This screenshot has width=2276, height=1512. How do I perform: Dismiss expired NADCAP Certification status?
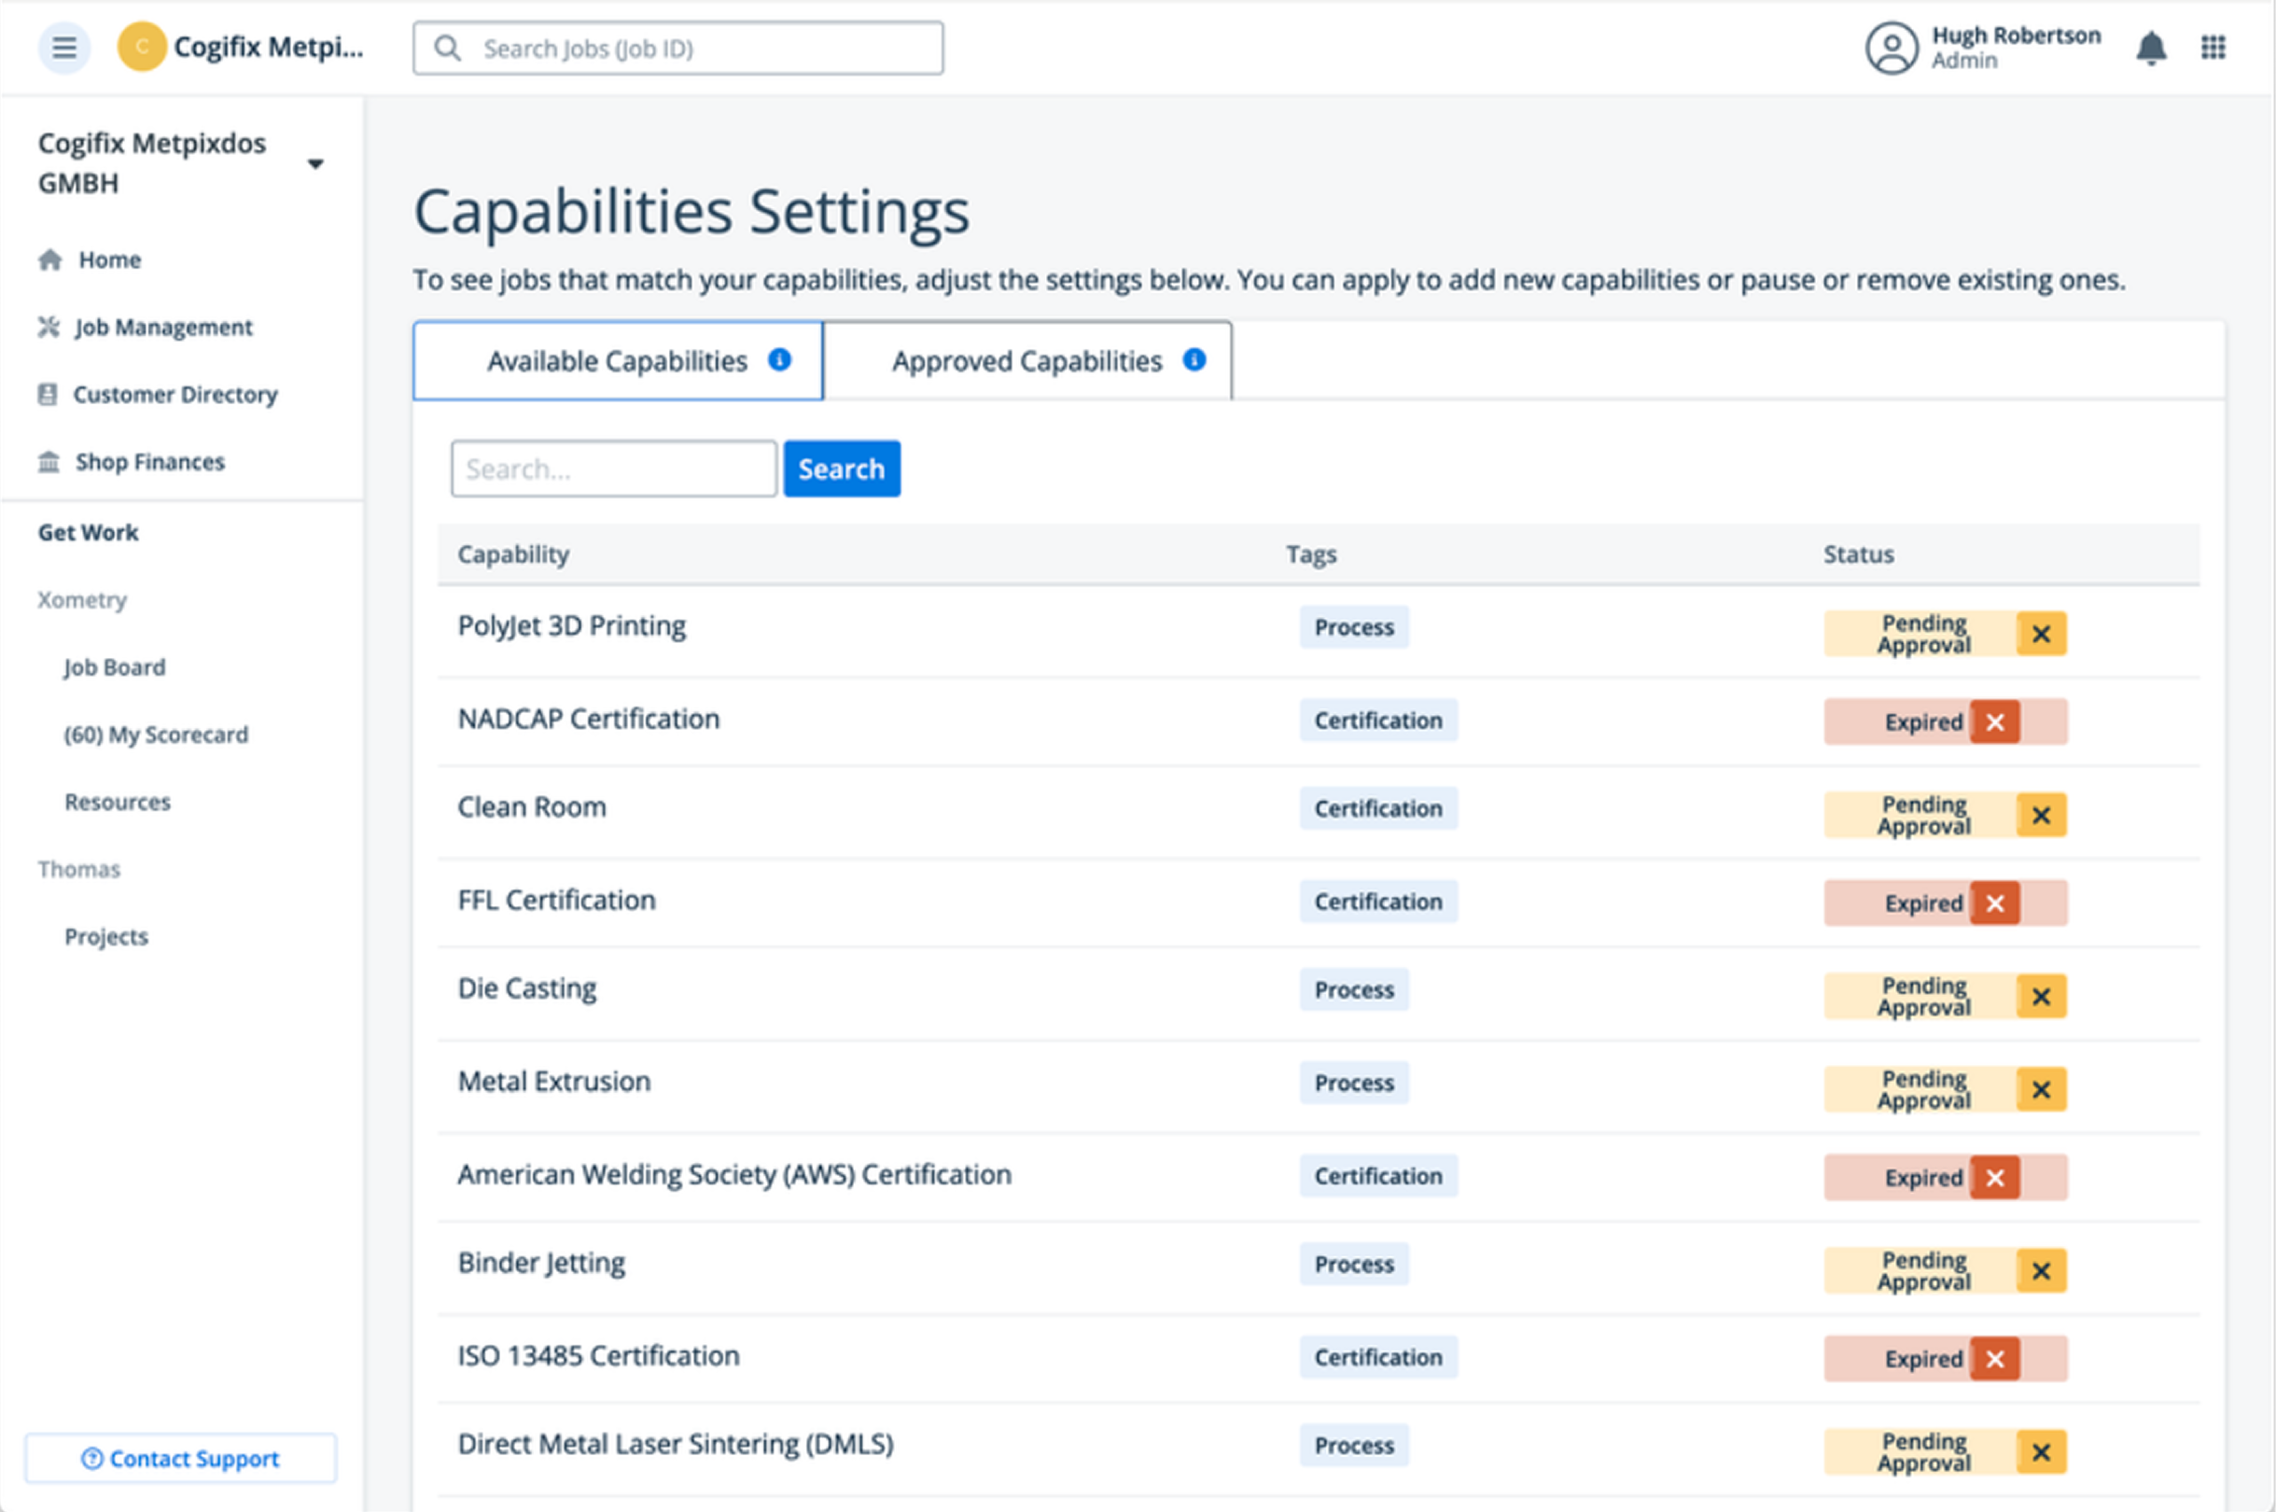(x=1994, y=722)
